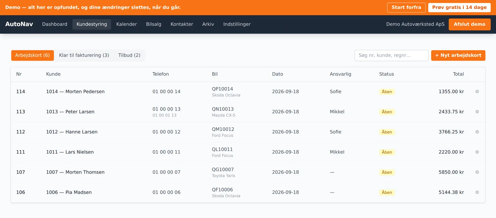Navigate to Bilsalg
Screen dimensions: 496x218
(x=154, y=24)
